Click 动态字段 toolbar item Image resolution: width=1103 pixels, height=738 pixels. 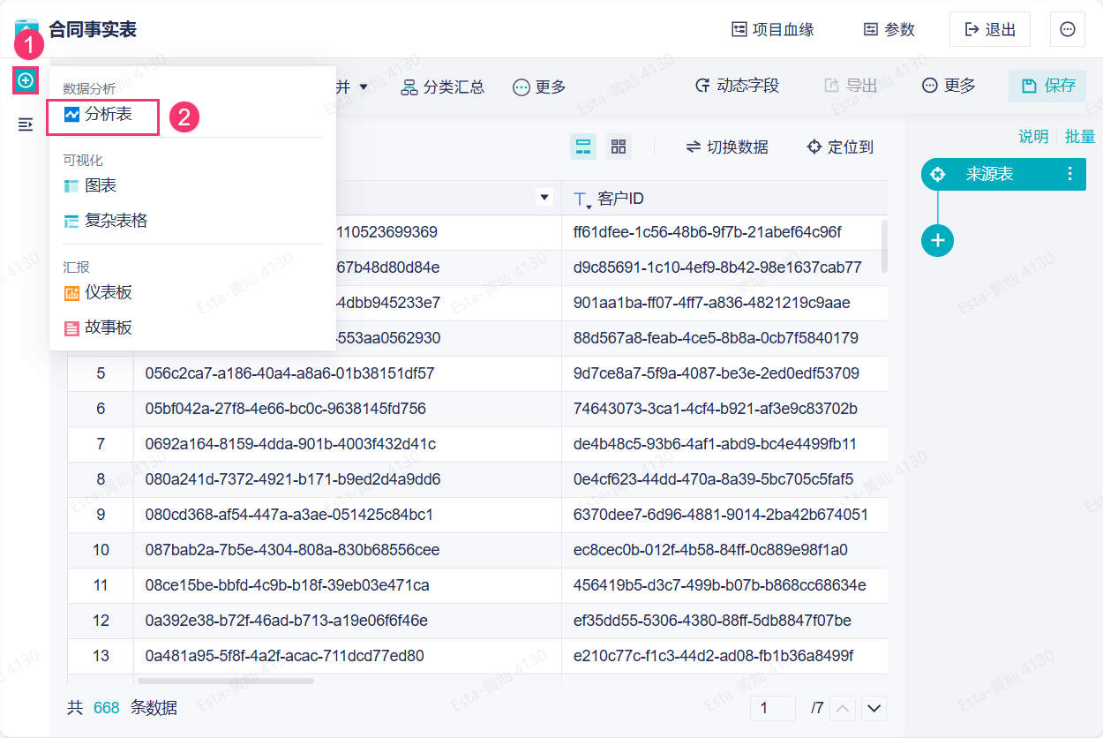[x=738, y=86]
